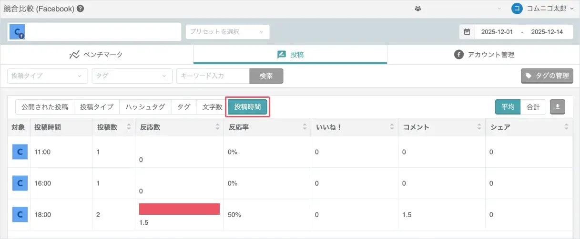Click the 検索 search button

[266, 76]
